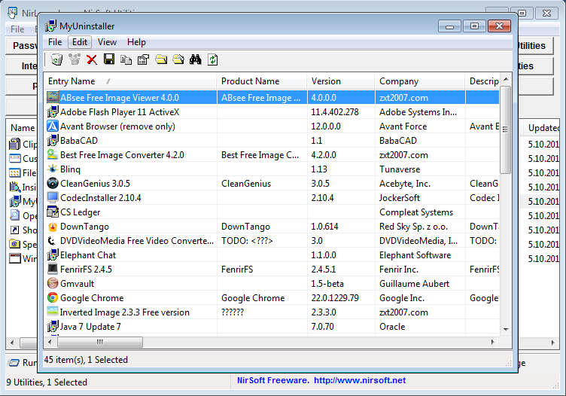
Task: Click the floppy disk save icon
Action: click(x=109, y=59)
